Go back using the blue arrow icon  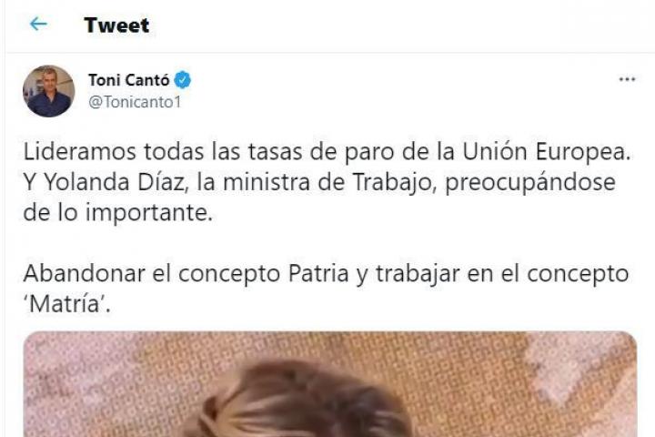pos(38,24)
